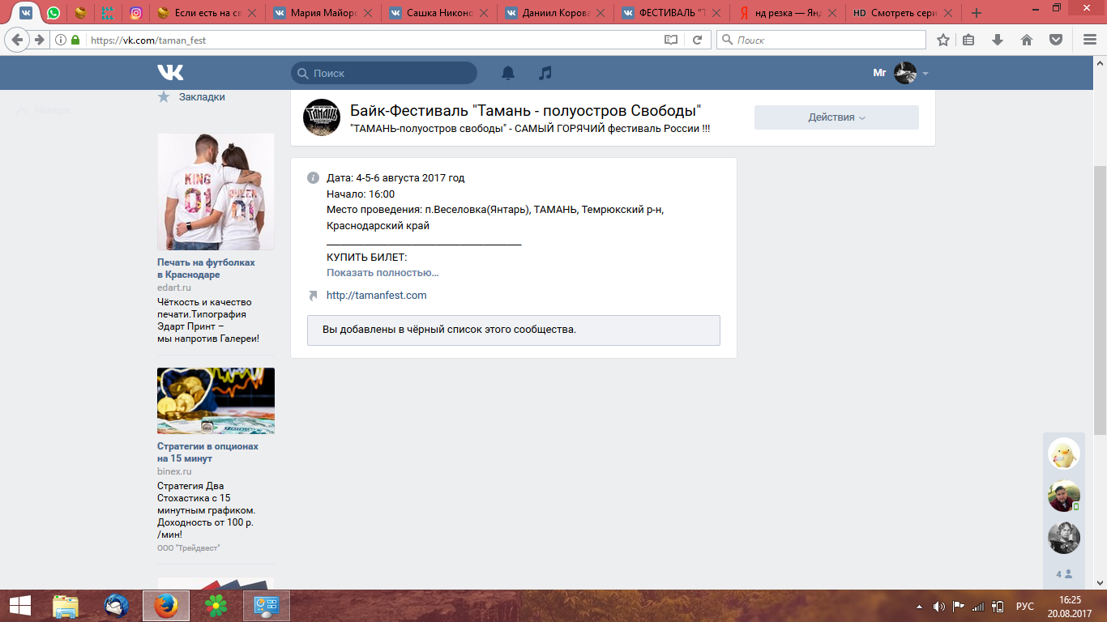Click the King Queen t-shirt ad image
This screenshot has width=1107, height=622.
click(x=216, y=192)
